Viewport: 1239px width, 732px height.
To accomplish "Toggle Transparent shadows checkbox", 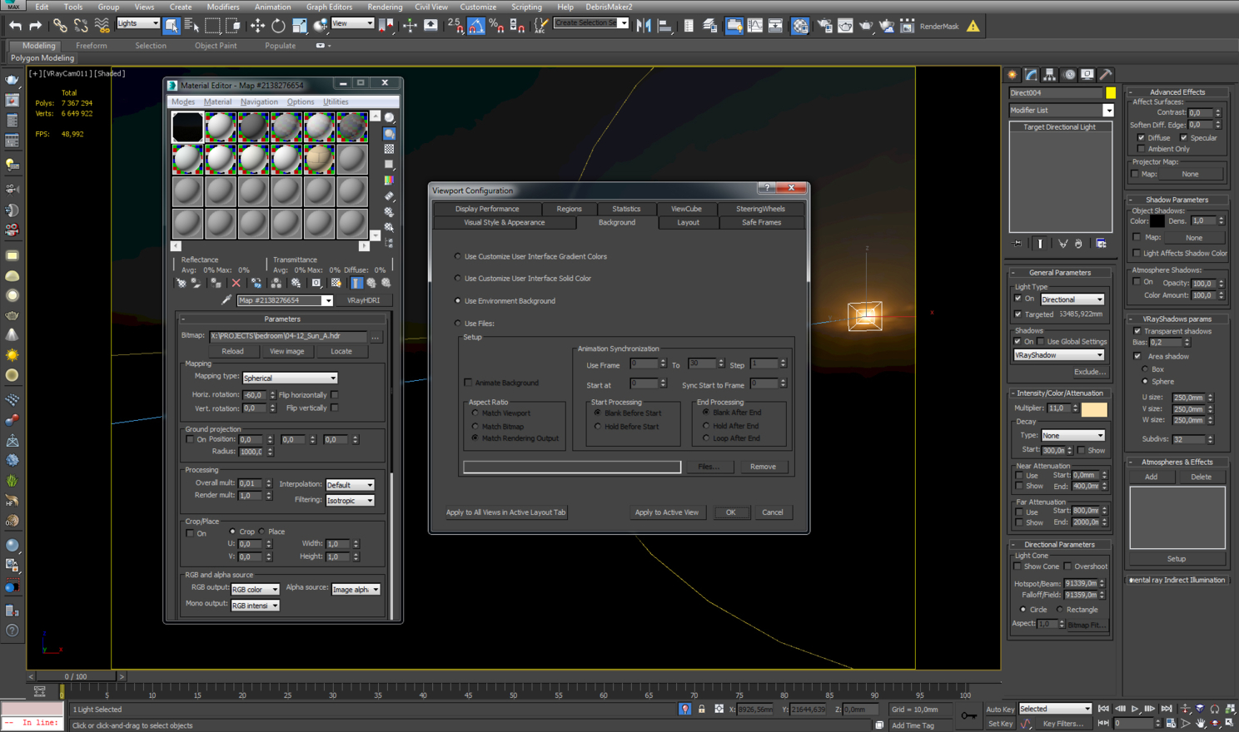I will (1137, 331).
